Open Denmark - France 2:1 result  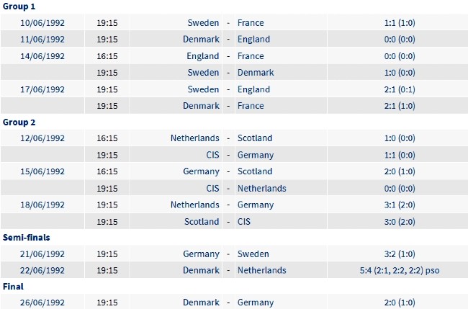[400, 106]
